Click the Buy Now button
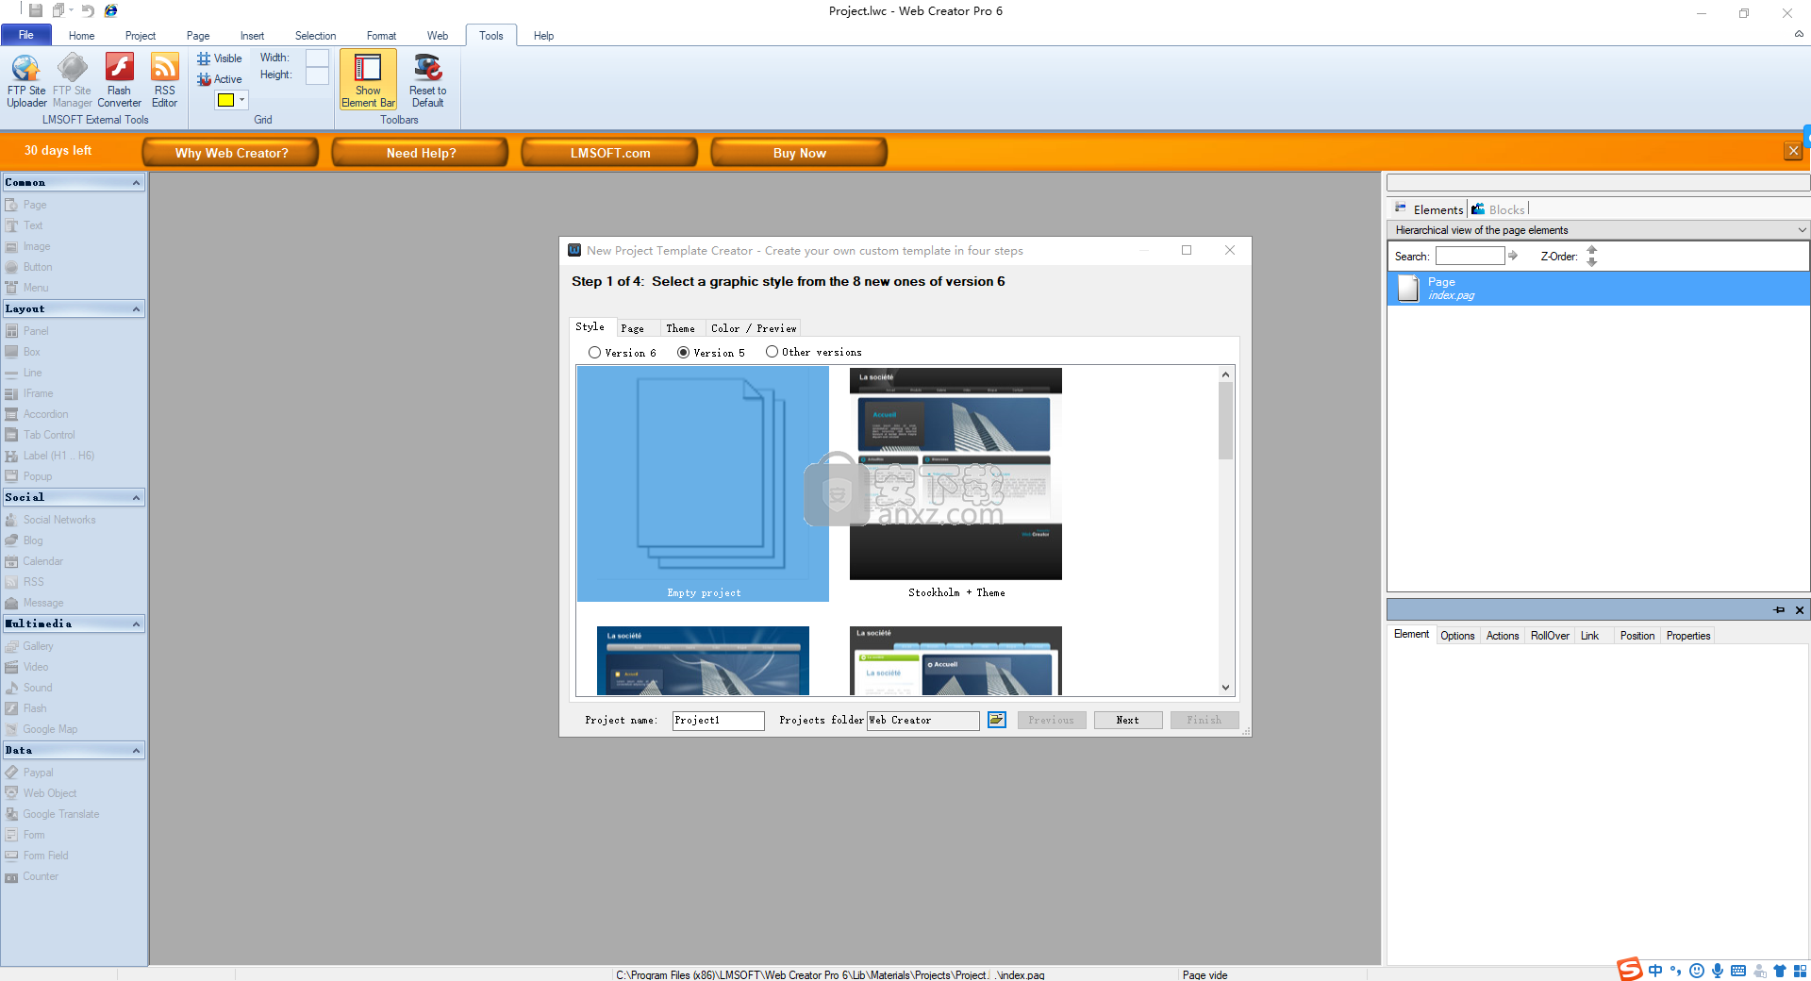This screenshot has width=1811, height=981. click(x=800, y=152)
